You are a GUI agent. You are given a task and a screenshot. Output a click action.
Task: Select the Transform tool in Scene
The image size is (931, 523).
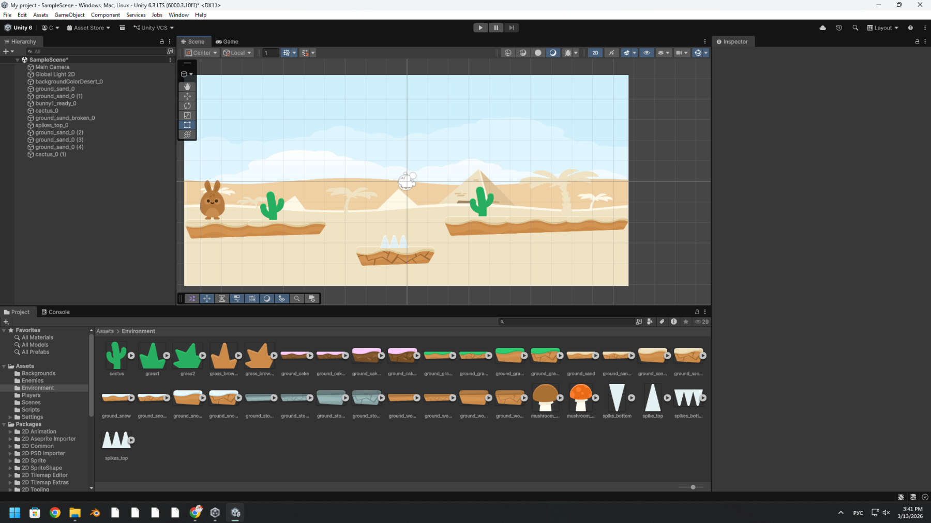coord(187,134)
